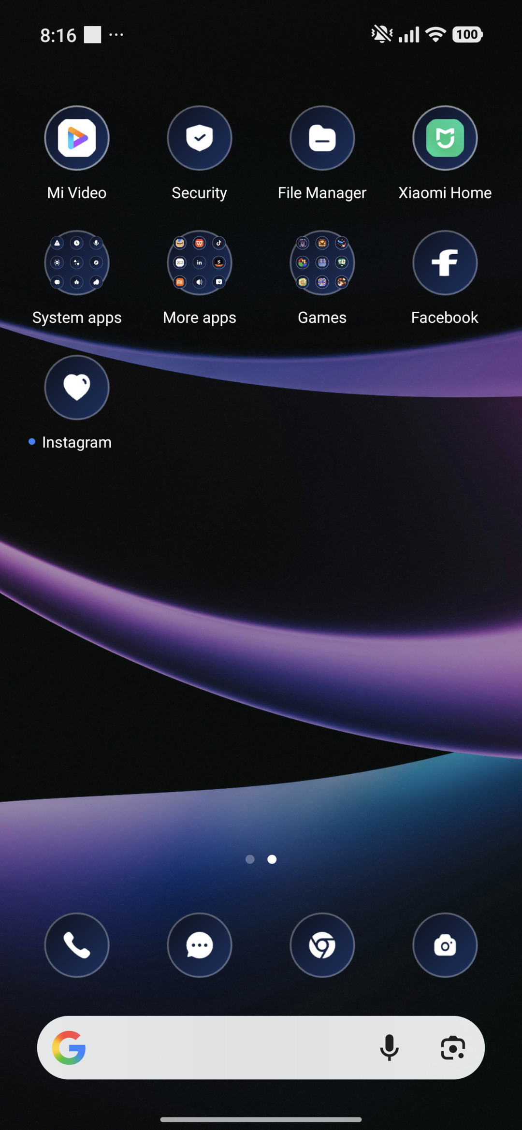Tap the battery indicator showing 100
The width and height of the screenshot is (522, 1130).
[x=467, y=34]
